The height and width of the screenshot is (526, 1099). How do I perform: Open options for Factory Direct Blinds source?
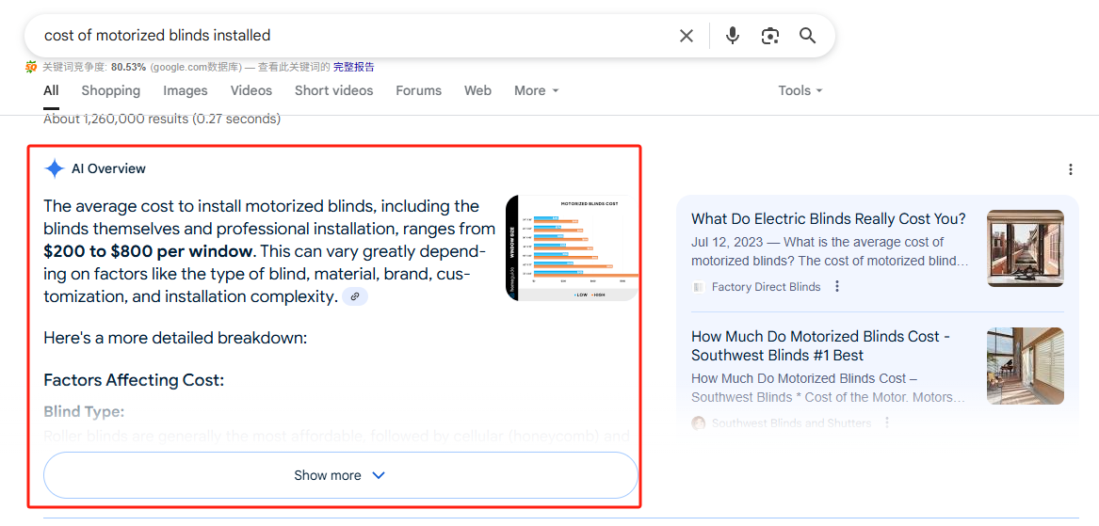(x=837, y=286)
